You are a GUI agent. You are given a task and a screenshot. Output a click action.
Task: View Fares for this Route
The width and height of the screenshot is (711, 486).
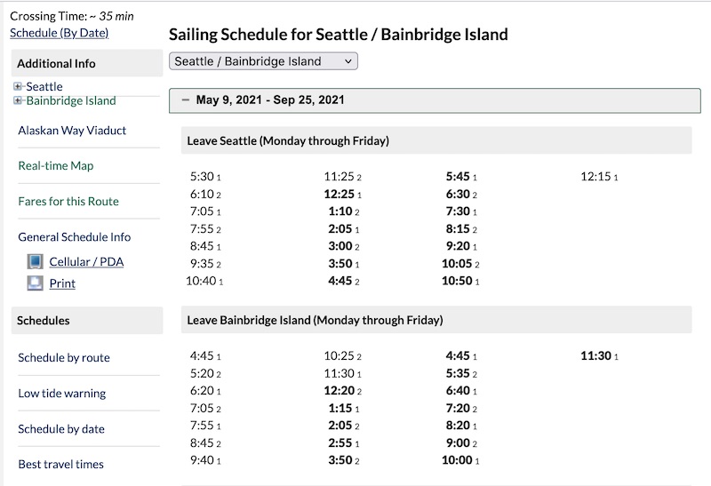68,201
